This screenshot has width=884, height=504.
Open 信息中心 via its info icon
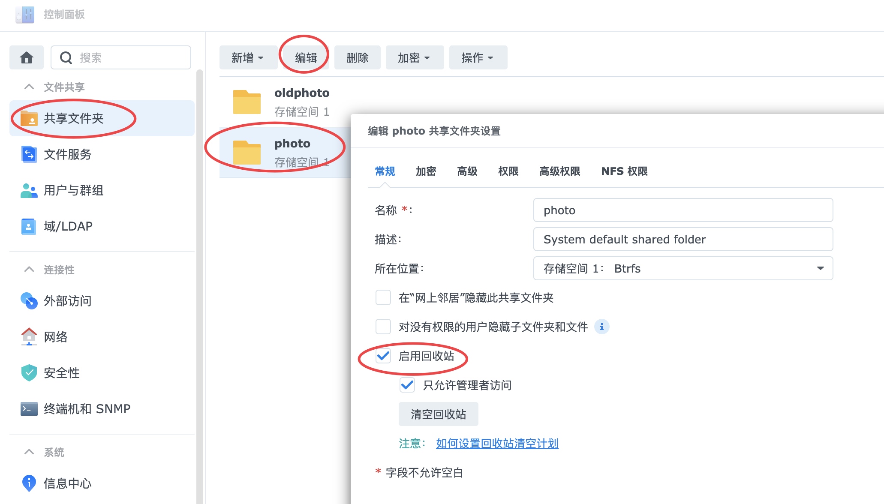tap(29, 483)
